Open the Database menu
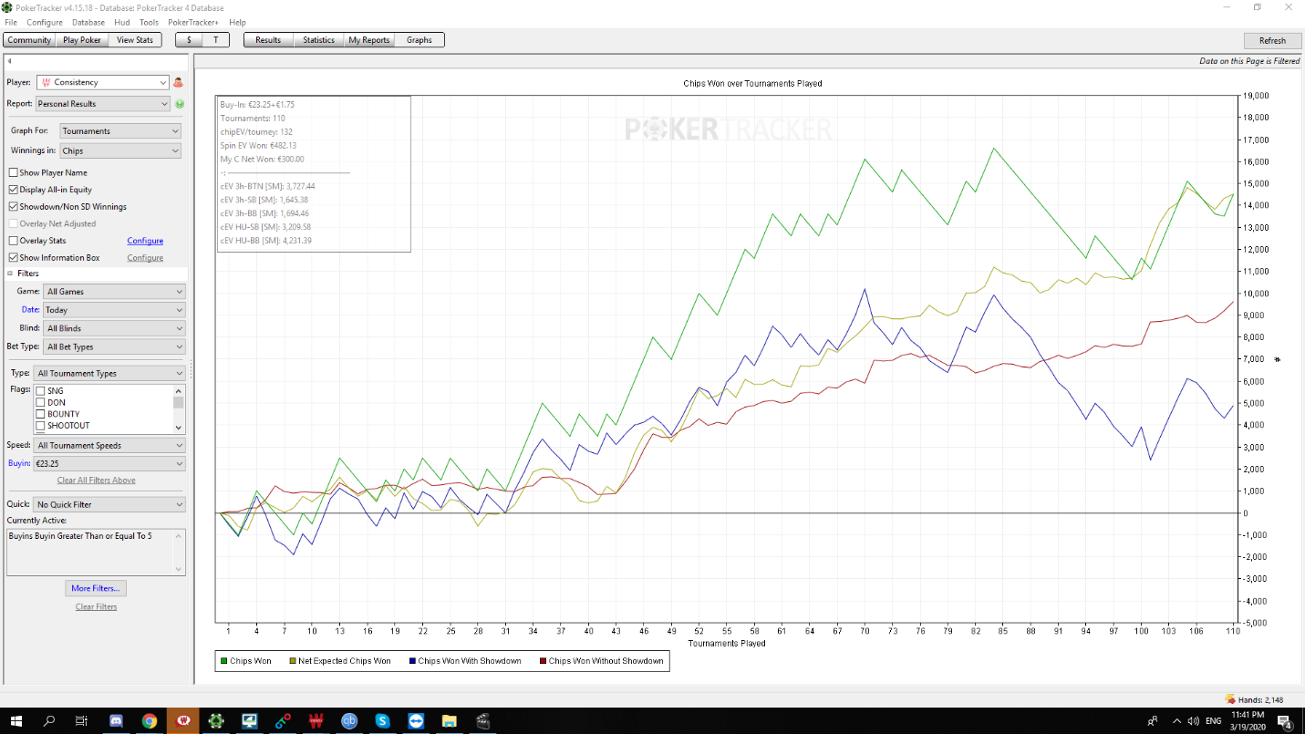 coord(88,22)
